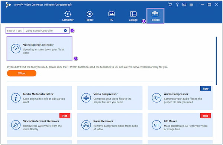The height and width of the screenshot is (145, 223).
Task: Open the Audio Compressor tool
Action: 180,98
